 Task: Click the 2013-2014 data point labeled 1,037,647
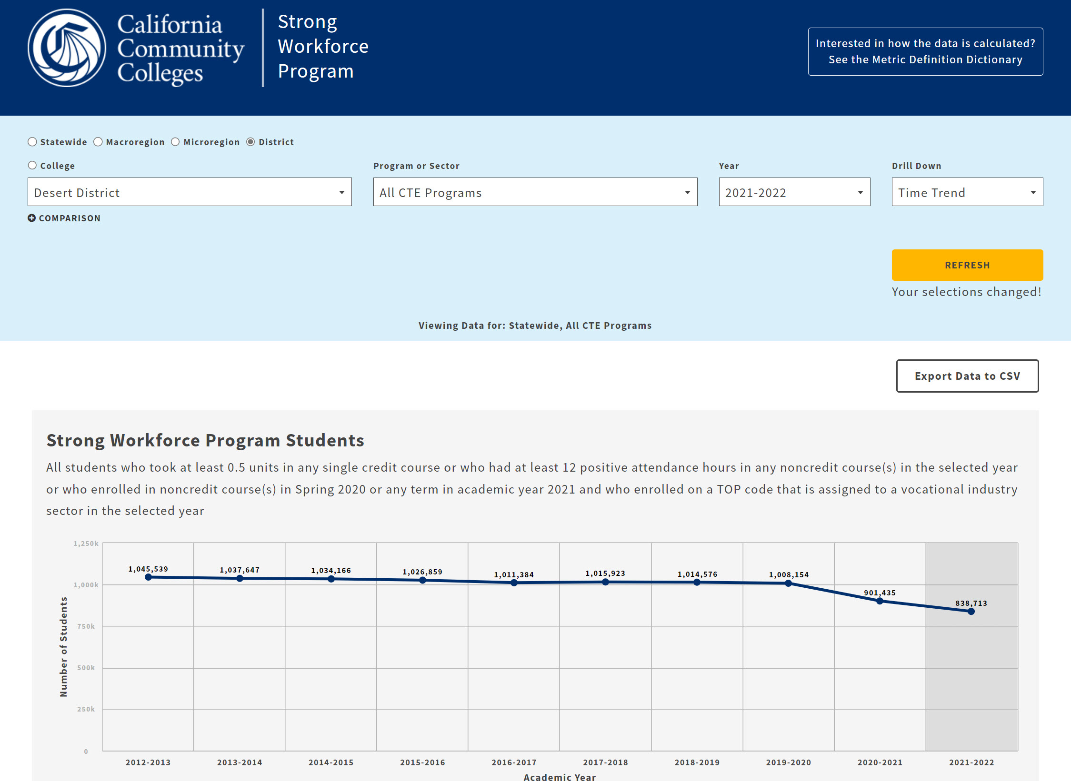point(240,578)
